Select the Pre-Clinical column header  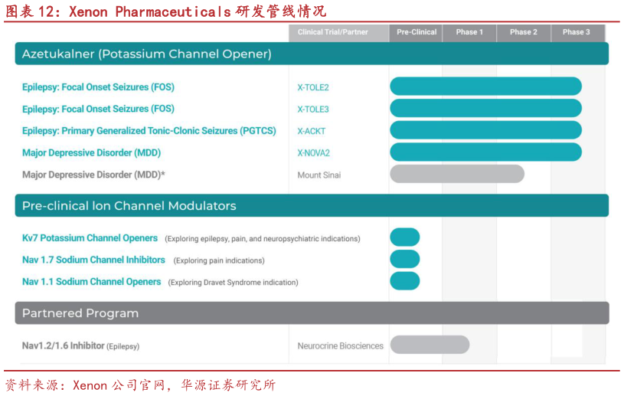coord(416,33)
